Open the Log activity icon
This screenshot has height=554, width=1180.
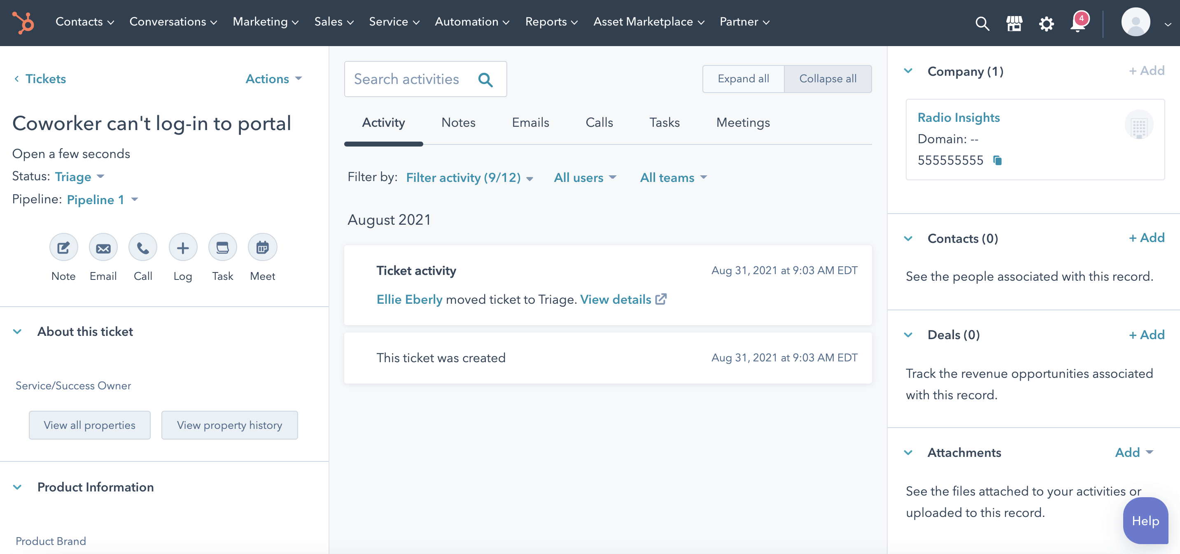pos(183,247)
